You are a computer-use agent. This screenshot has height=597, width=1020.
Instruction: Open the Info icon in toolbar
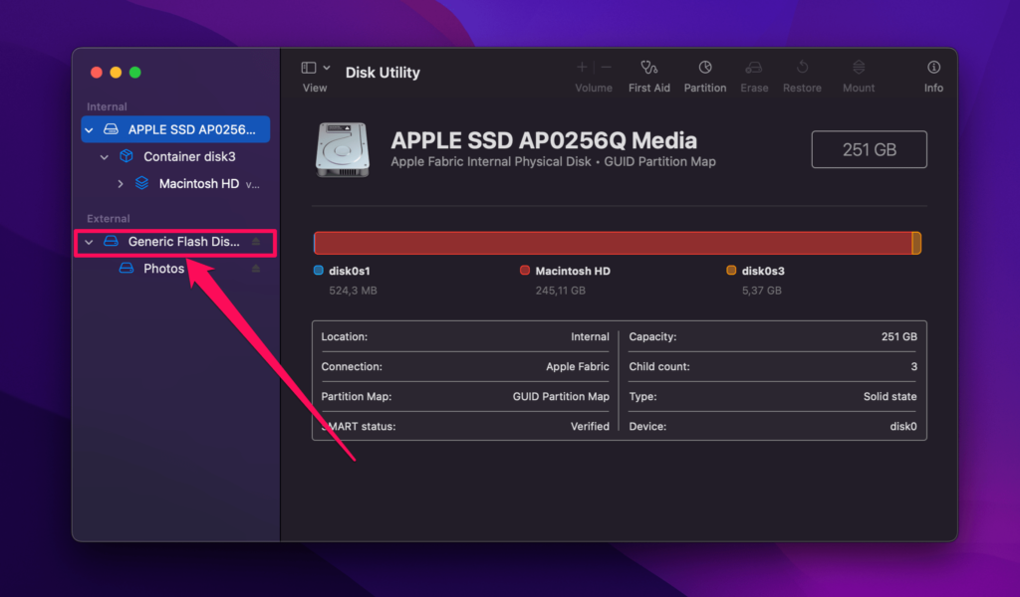933,67
